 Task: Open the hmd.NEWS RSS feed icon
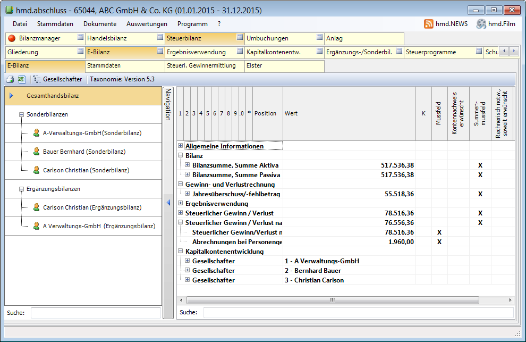429,24
